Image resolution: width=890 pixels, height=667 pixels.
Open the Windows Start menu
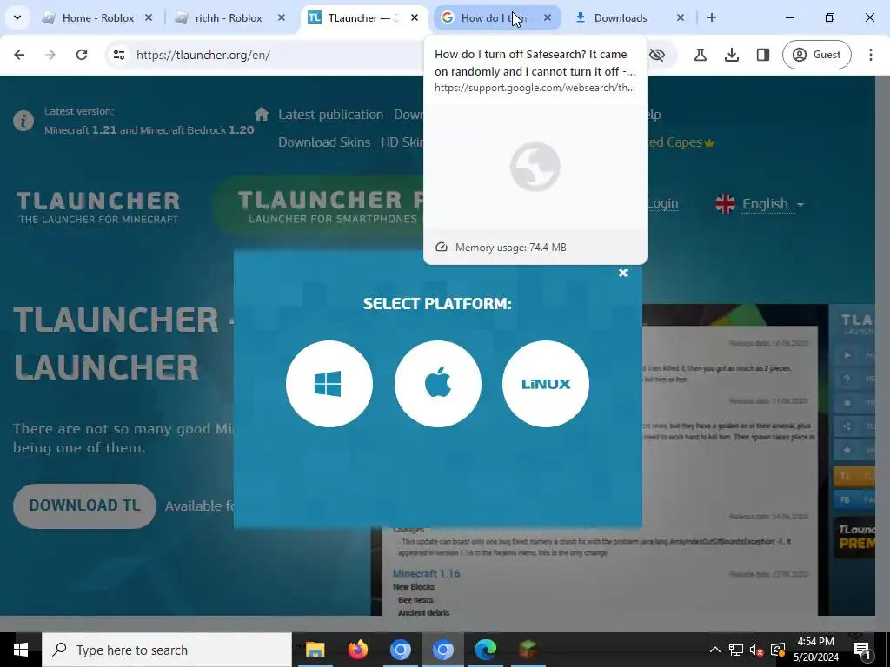point(21,650)
